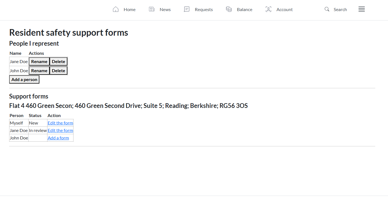Click the 'Actions' column header
The width and height of the screenshot is (388, 197).
(x=36, y=53)
